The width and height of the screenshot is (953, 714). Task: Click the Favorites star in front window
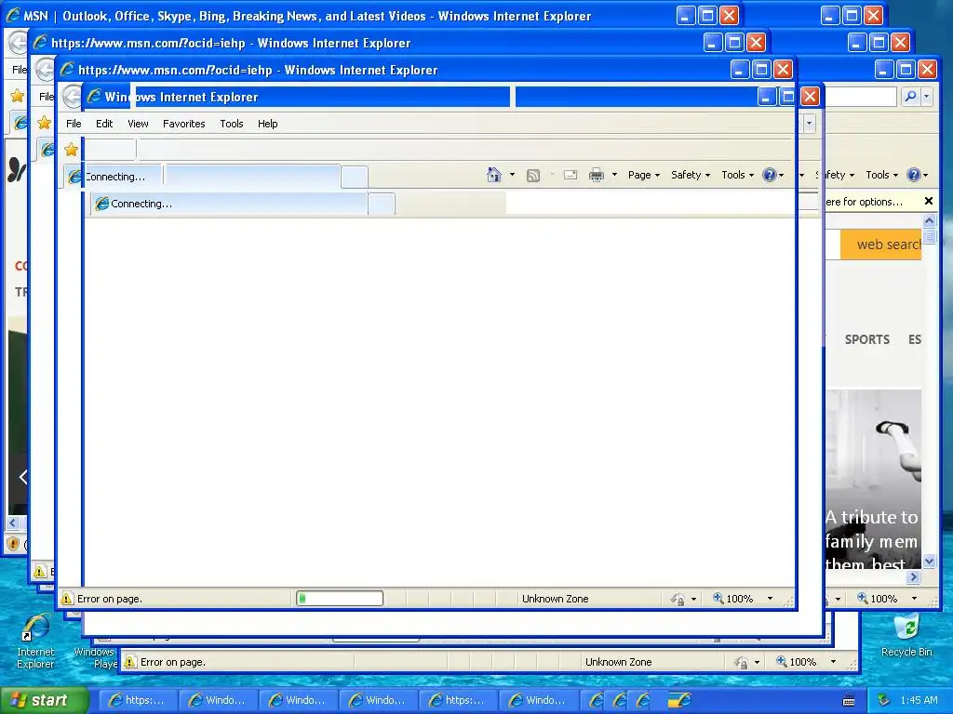[x=71, y=150]
